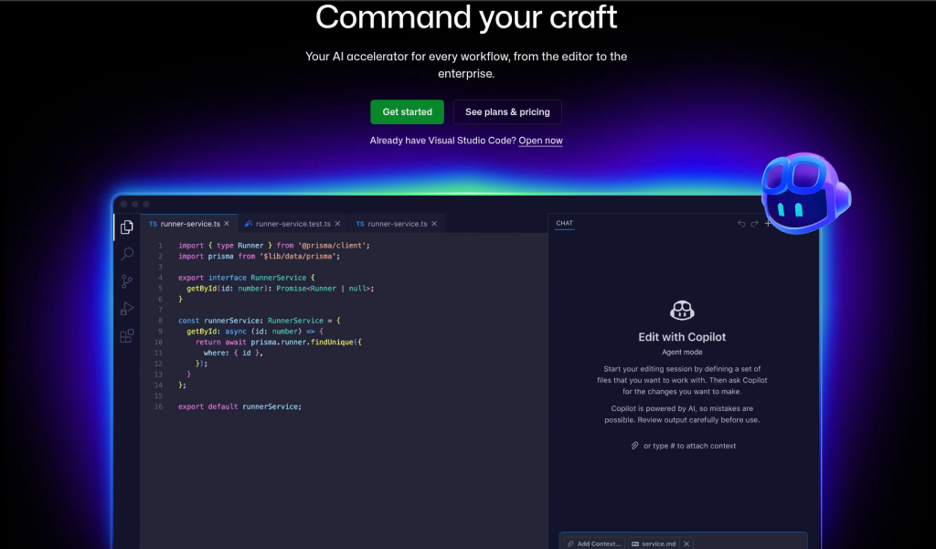Screen dimensions: 936x549
Task: Select the active runner-service.ts editor tab
Action: point(189,224)
